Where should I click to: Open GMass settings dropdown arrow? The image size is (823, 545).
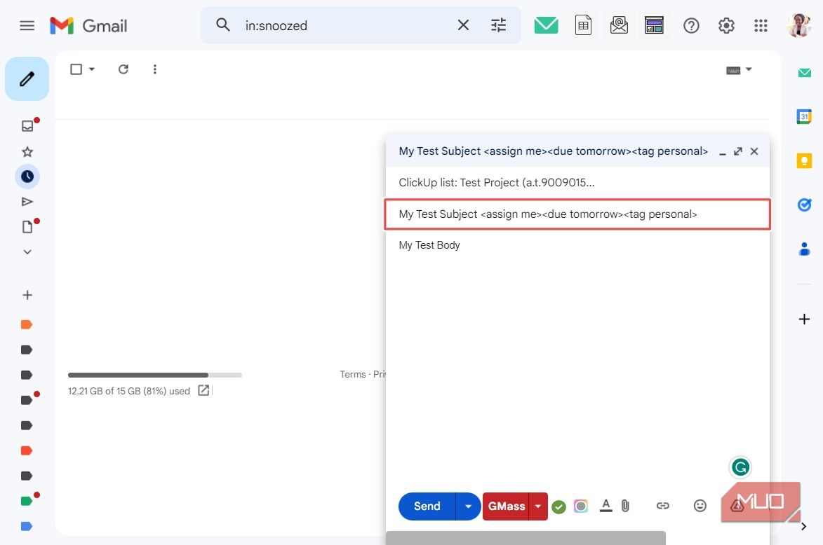(538, 506)
